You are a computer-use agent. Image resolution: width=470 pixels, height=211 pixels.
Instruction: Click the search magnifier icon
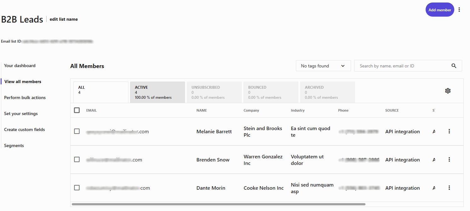(454, 66)
